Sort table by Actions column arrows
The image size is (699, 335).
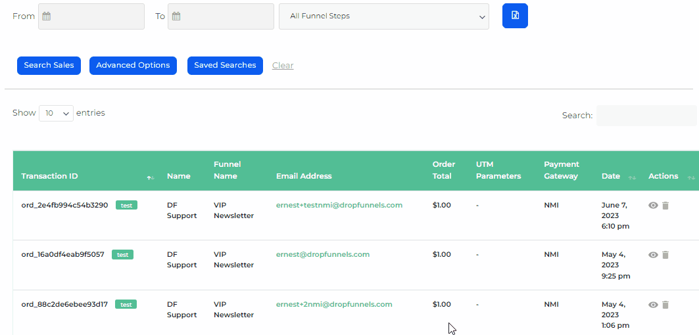point(691,177)
